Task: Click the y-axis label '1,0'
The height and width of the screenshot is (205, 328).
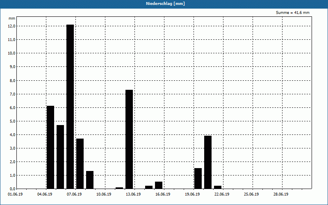Action: click(12, 175)
